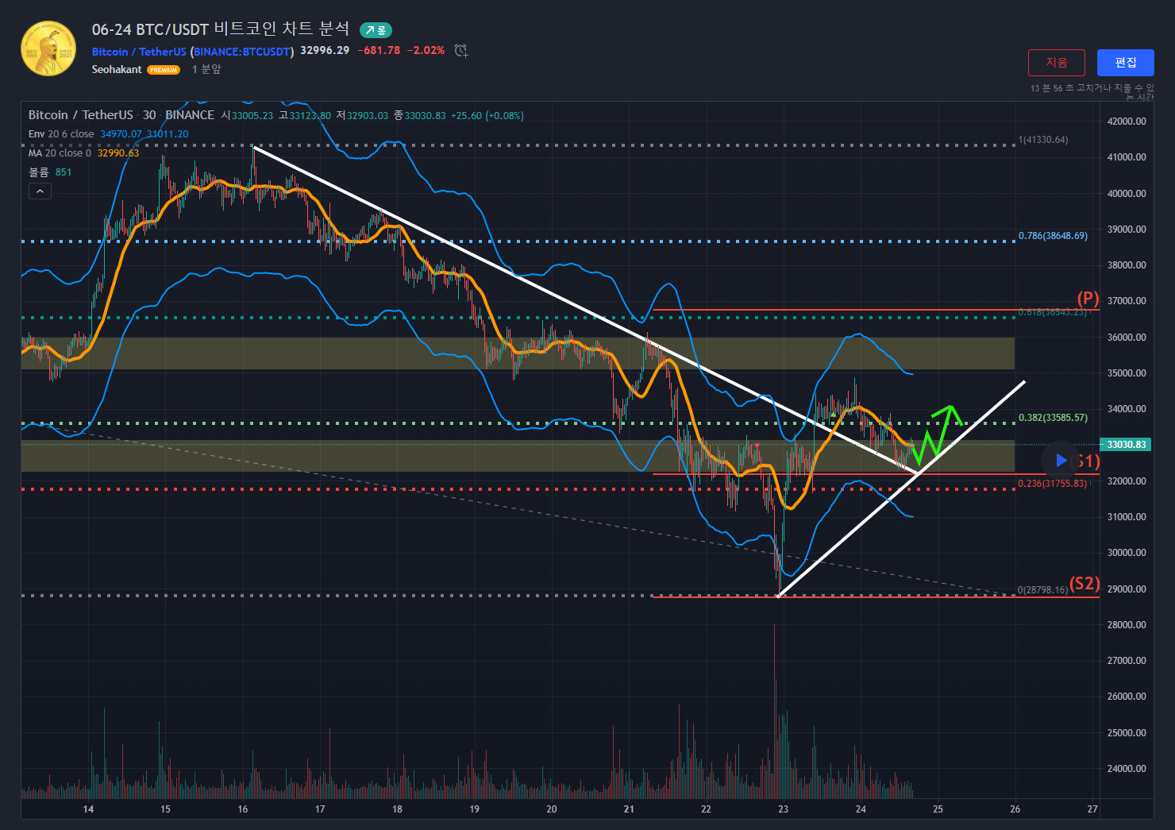This screenshot has height=830, width=1175.
Task: Click the alarm clock add-alert icon
Action: click(x=460, y=51)
